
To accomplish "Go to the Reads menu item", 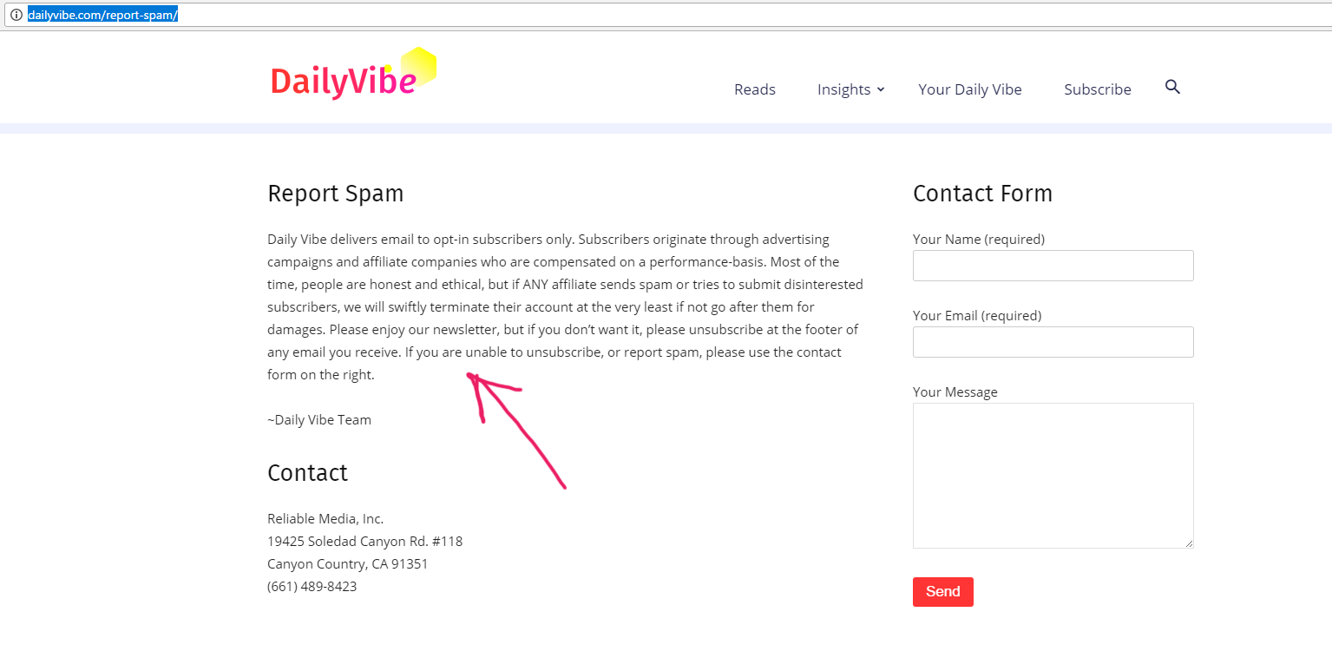I will coord(755,89).
